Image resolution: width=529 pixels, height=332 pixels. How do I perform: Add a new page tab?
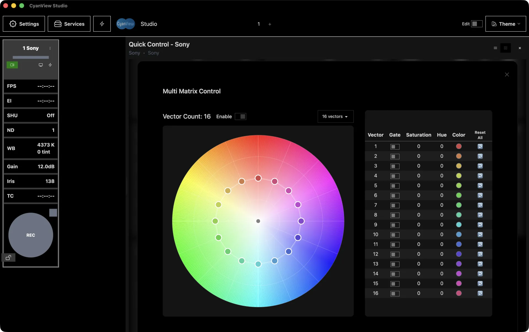point(270,24)
